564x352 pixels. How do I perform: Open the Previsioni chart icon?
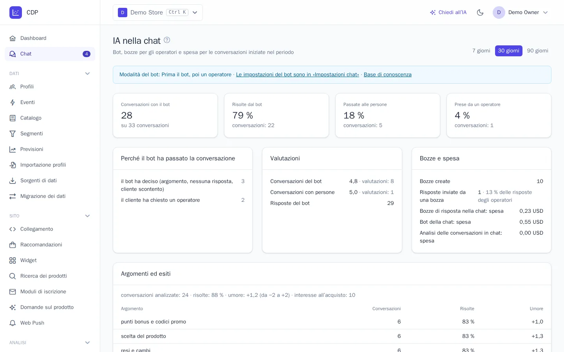13,149
